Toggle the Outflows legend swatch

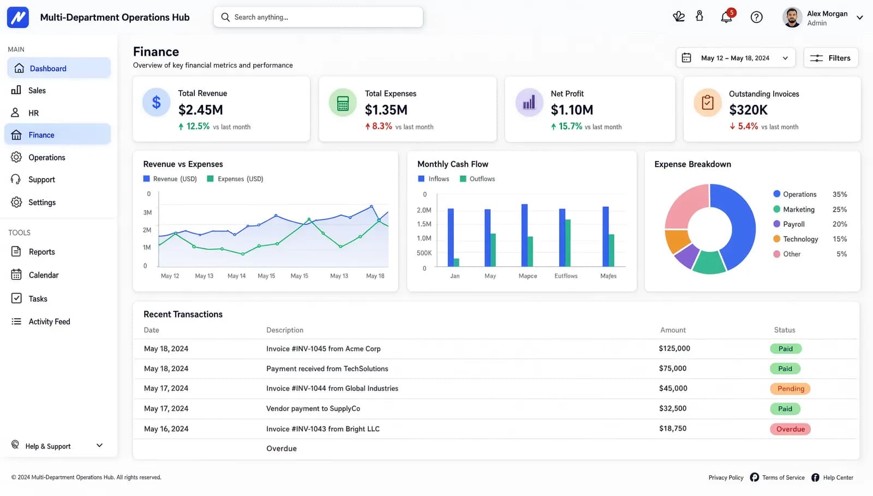click(x=463, y=179)
